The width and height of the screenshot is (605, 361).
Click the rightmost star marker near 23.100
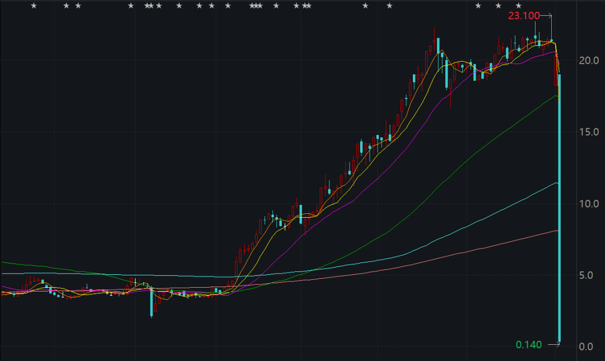click(x=518, y=6)
